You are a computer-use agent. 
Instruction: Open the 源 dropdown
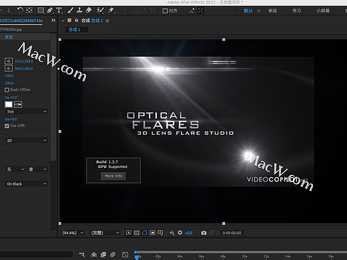37,169
